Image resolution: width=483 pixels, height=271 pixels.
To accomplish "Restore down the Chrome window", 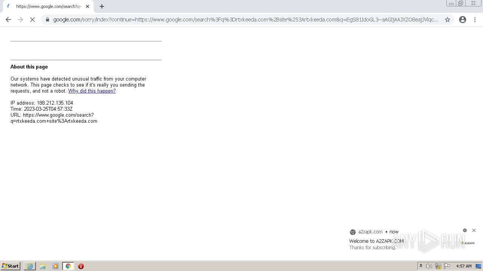I will pyautogui.click(x=461, y=3).
